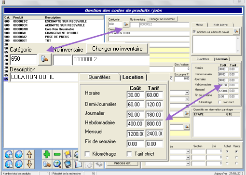The width and height of the screenshot is (246, 175).
Task: Click the Qte / caisse field
Action: pyautogui.click(x=182, y=69)
